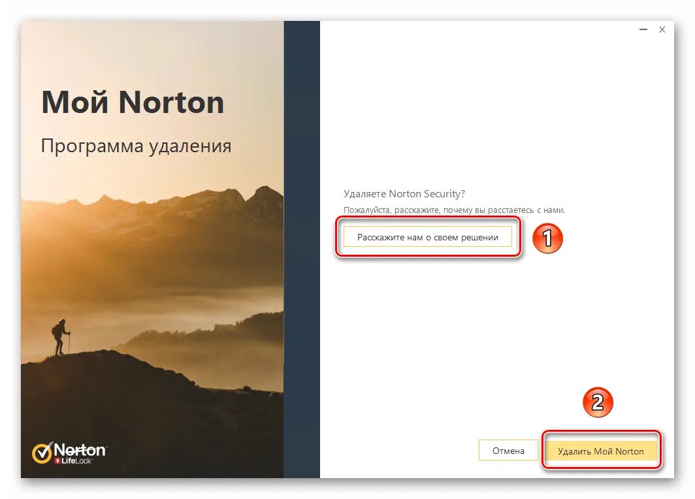695x499 pixels.
Task: Click 'Удалить Мой Norton' button
Action: pos(600,451)
